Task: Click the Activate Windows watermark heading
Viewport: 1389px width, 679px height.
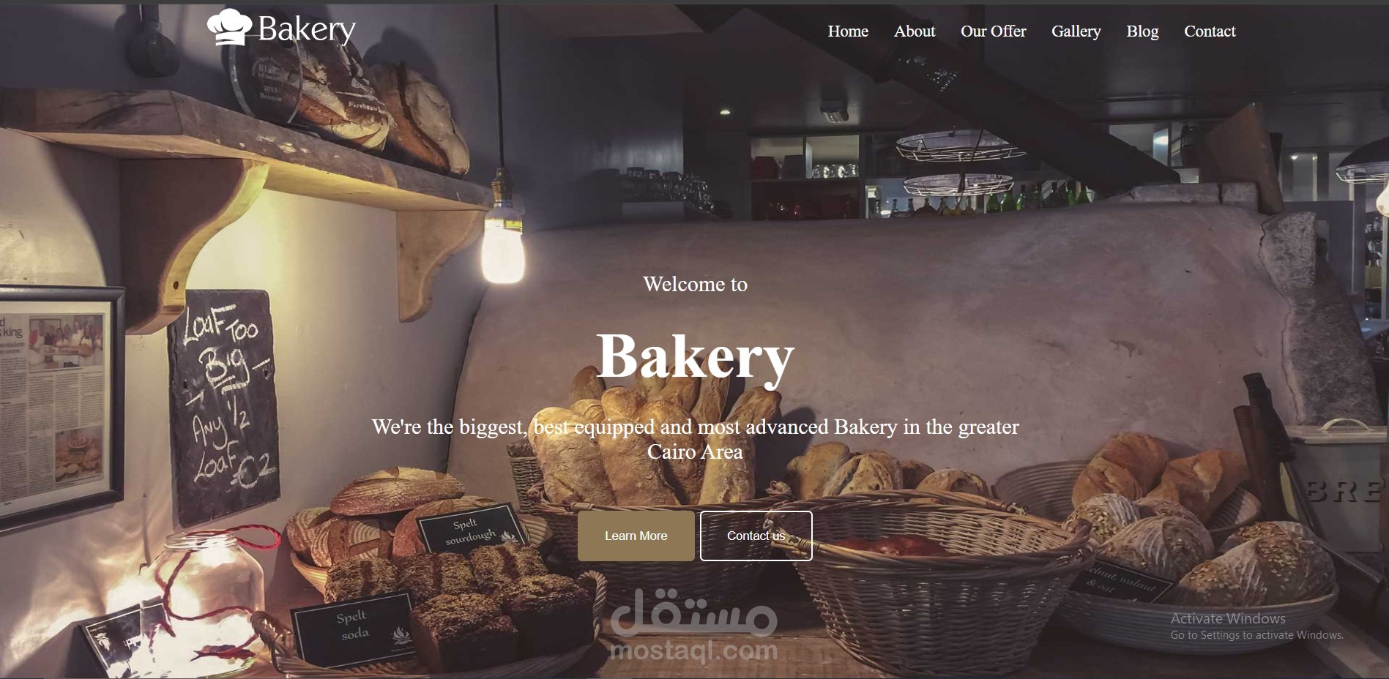Action: point(1228,618)
